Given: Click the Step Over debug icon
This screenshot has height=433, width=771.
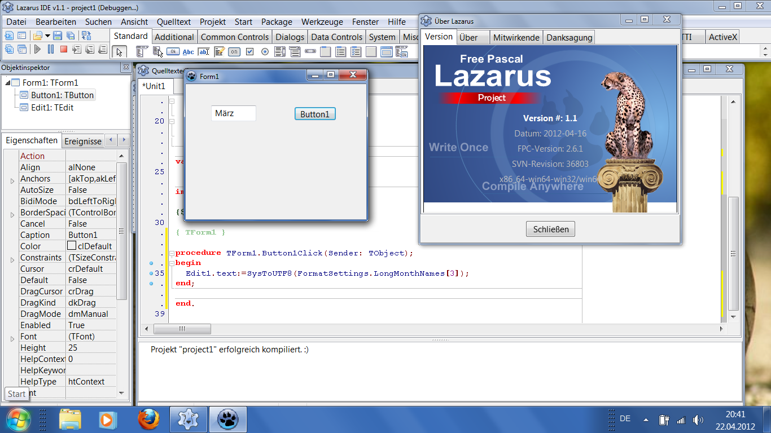Looking at the screenshot, I should point(90,49).
